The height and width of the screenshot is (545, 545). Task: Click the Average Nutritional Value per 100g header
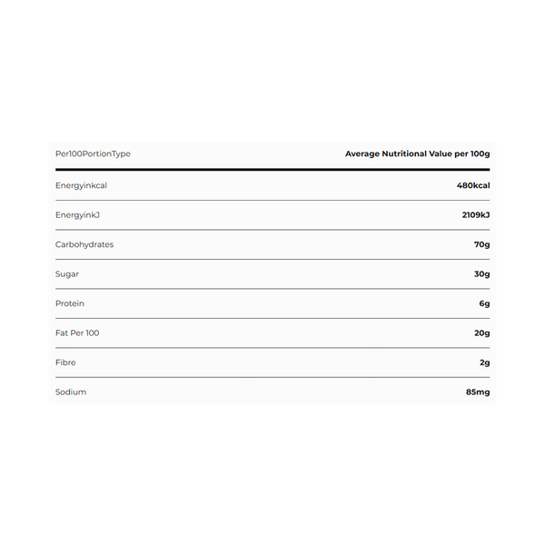pyautogui.click(x=418, y=154)
